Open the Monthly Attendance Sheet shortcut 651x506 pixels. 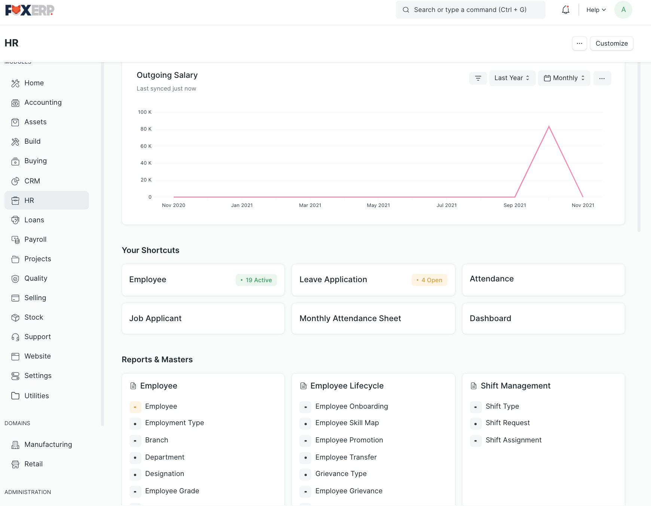pos(373,318)
